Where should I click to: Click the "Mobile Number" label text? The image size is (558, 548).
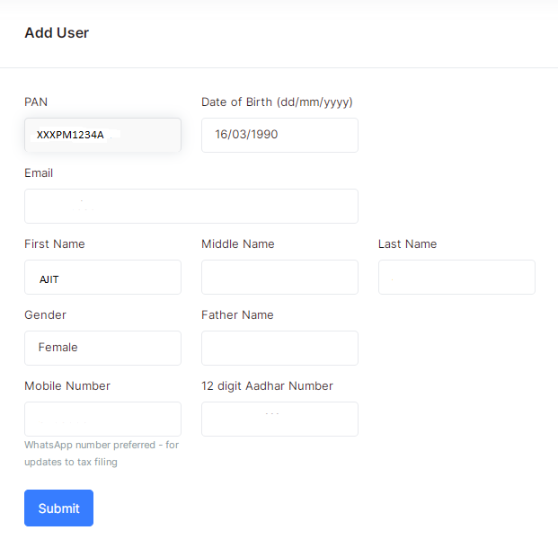pyautogui.click(x=67, y=386)
